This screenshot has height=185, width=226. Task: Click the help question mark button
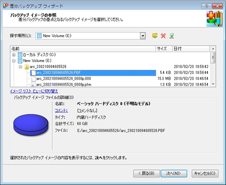206,6
